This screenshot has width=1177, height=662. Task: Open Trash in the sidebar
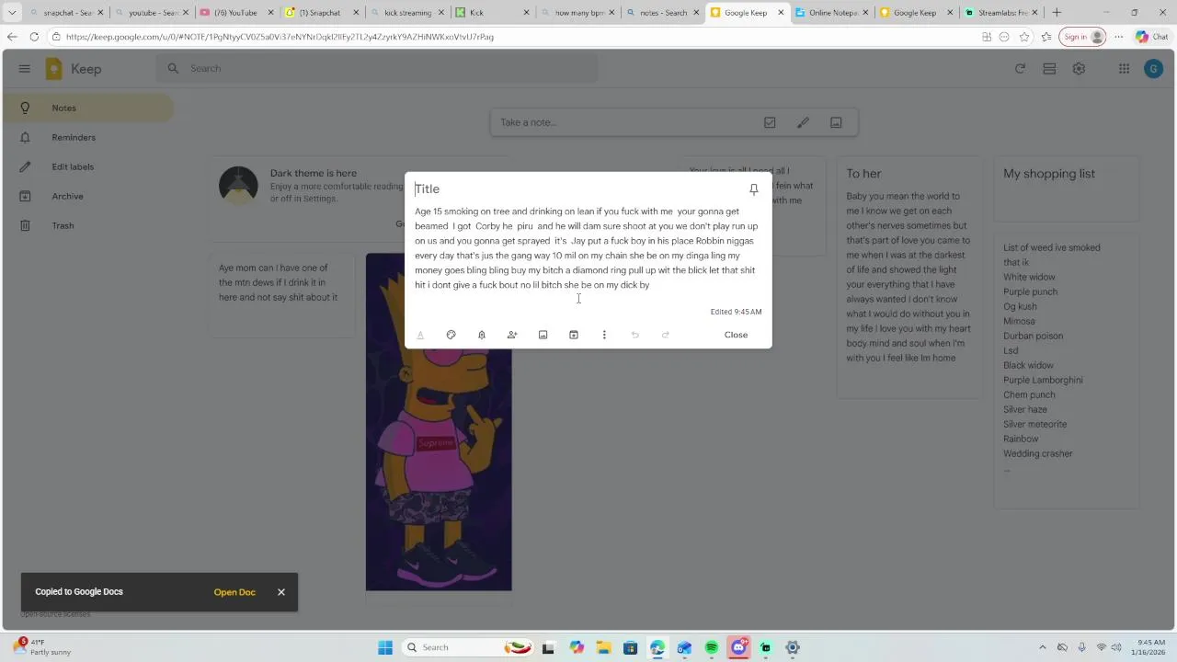(87, 225)
